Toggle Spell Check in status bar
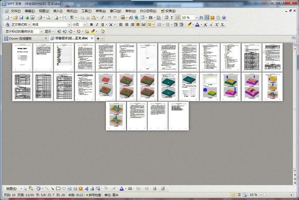The image size is (299, 200). click(x=93, y=195)
